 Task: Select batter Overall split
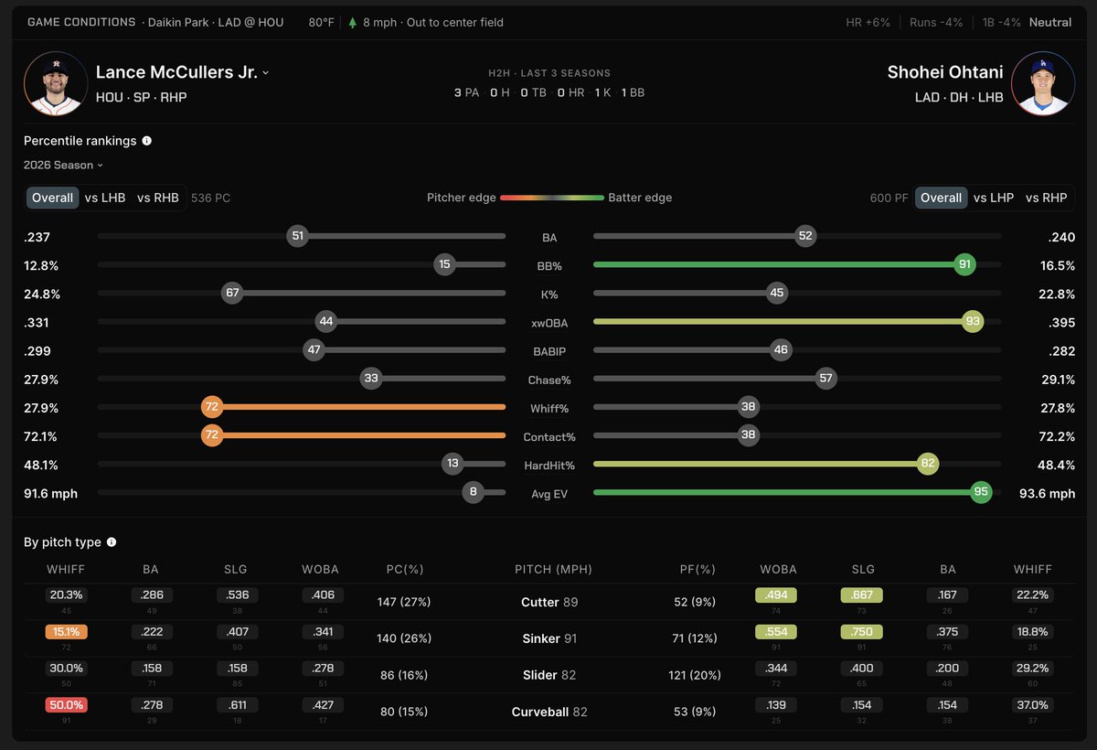click(941, 198)
